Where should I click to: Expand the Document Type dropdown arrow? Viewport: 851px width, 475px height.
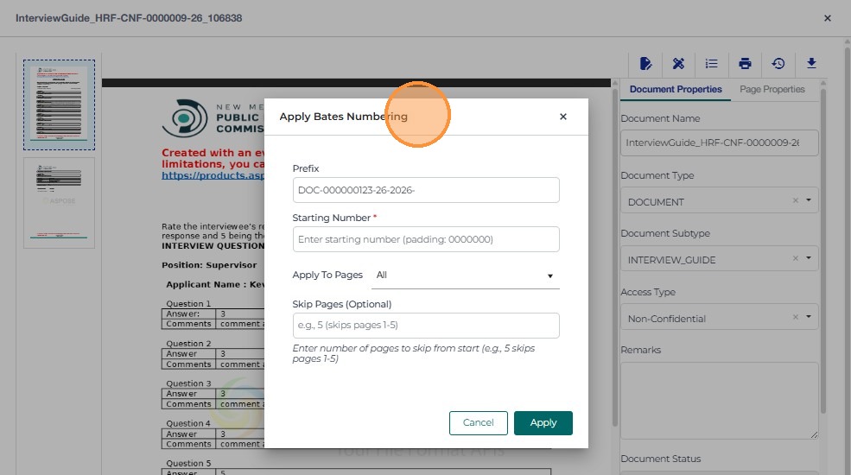pyautogui.click(x=809, y=200)
